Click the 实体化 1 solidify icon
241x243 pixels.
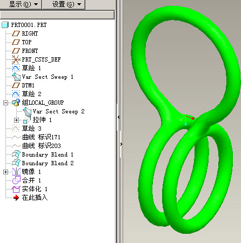(16, 189)
